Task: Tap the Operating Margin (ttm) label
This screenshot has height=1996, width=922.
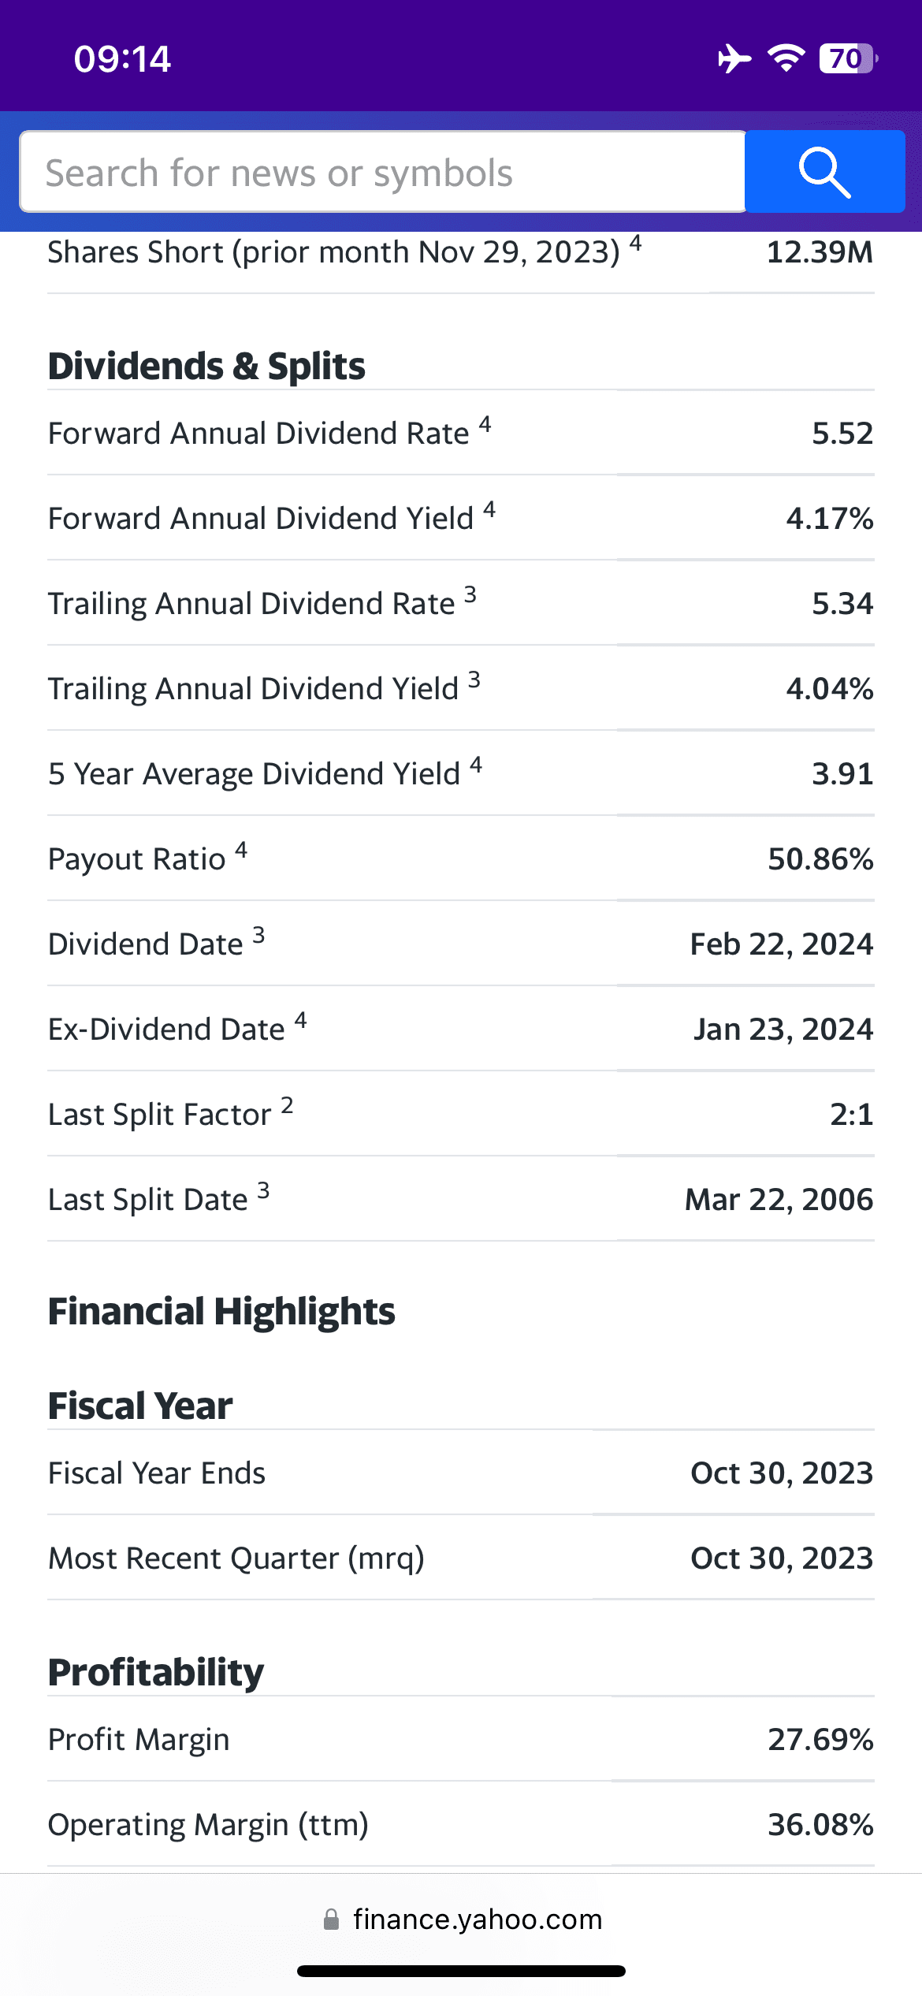Action: 208,1825
